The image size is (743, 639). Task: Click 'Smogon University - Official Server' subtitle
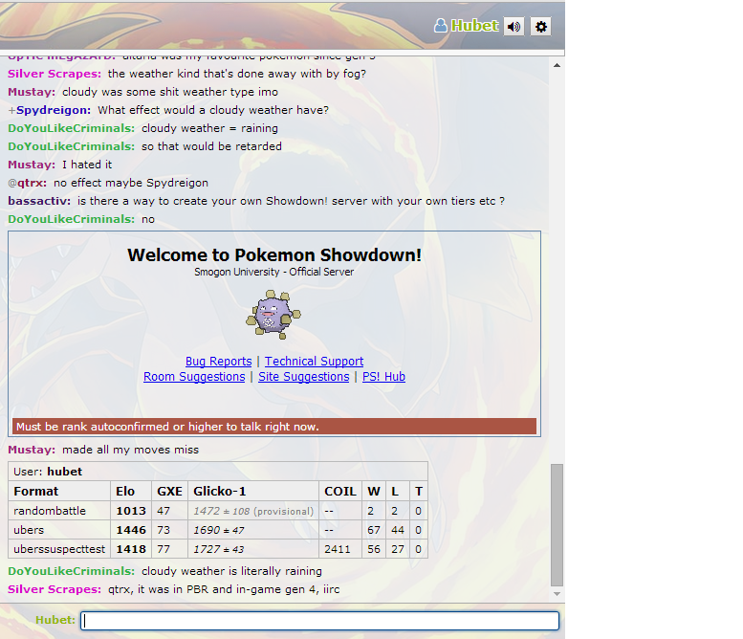coord(273,272)
